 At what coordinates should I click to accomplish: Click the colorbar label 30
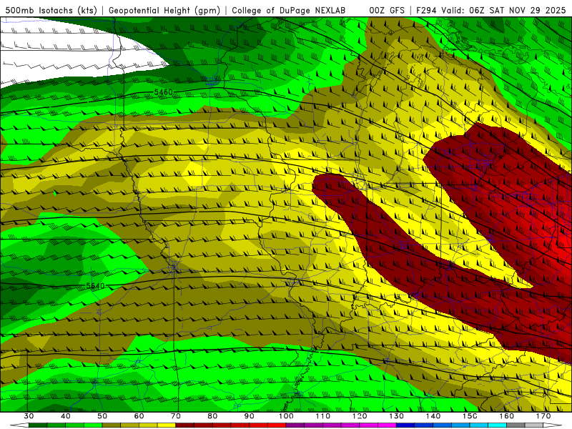(x=29, y=416)
